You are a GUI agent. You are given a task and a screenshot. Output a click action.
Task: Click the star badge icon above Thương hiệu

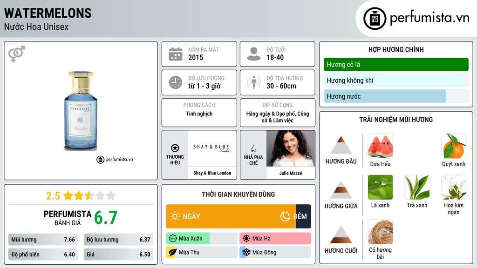(175, 148)
